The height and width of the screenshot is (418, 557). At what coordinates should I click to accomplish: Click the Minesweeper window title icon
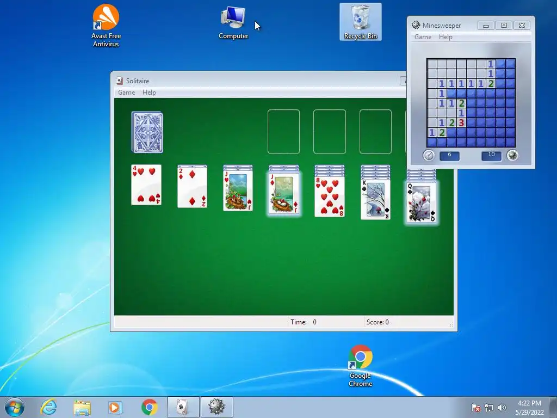pos(416,25)
